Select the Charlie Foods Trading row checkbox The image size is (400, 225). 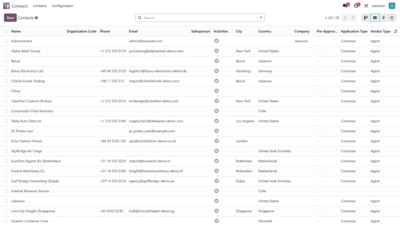click(6, 81)
